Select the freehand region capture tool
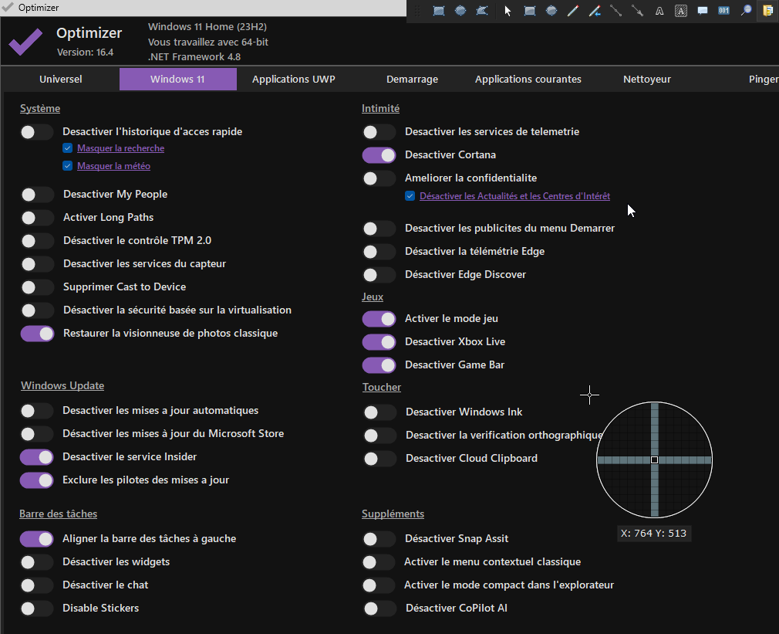 (482, 11)
